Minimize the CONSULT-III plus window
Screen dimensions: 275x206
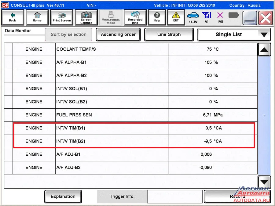(x=250, y=18)
